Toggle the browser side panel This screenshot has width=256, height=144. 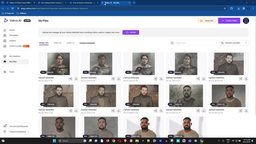tap(244, 8)
